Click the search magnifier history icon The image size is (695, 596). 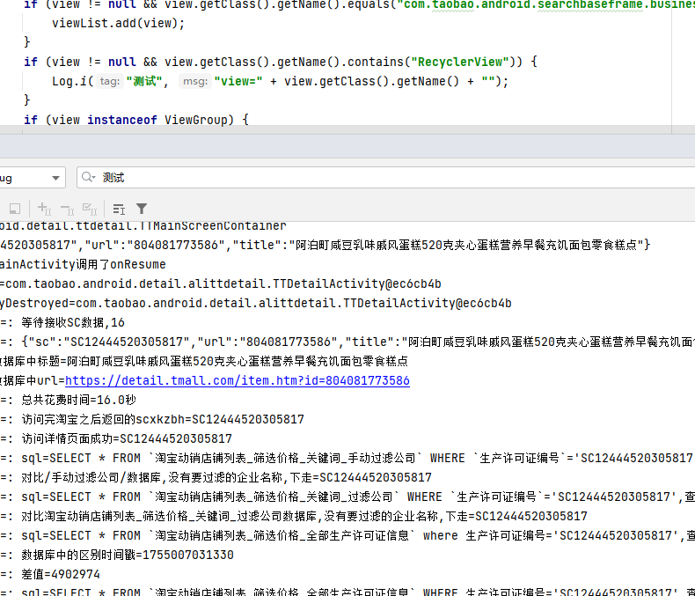(89, 178)
